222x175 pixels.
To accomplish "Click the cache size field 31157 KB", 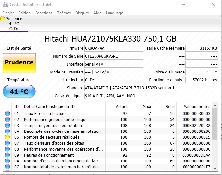I will [x=202, y=48].
